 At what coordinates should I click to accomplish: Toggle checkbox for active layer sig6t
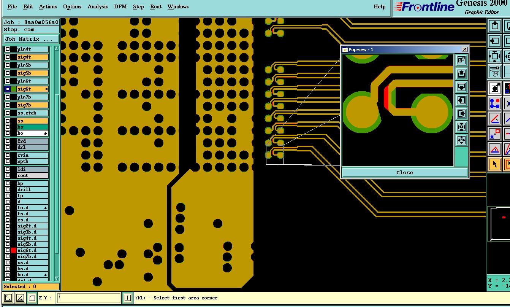pos(8,89)
